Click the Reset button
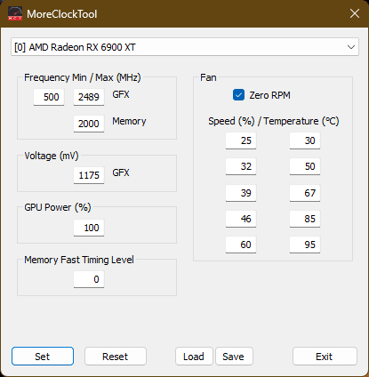369x377 pixels. [116, 357]
